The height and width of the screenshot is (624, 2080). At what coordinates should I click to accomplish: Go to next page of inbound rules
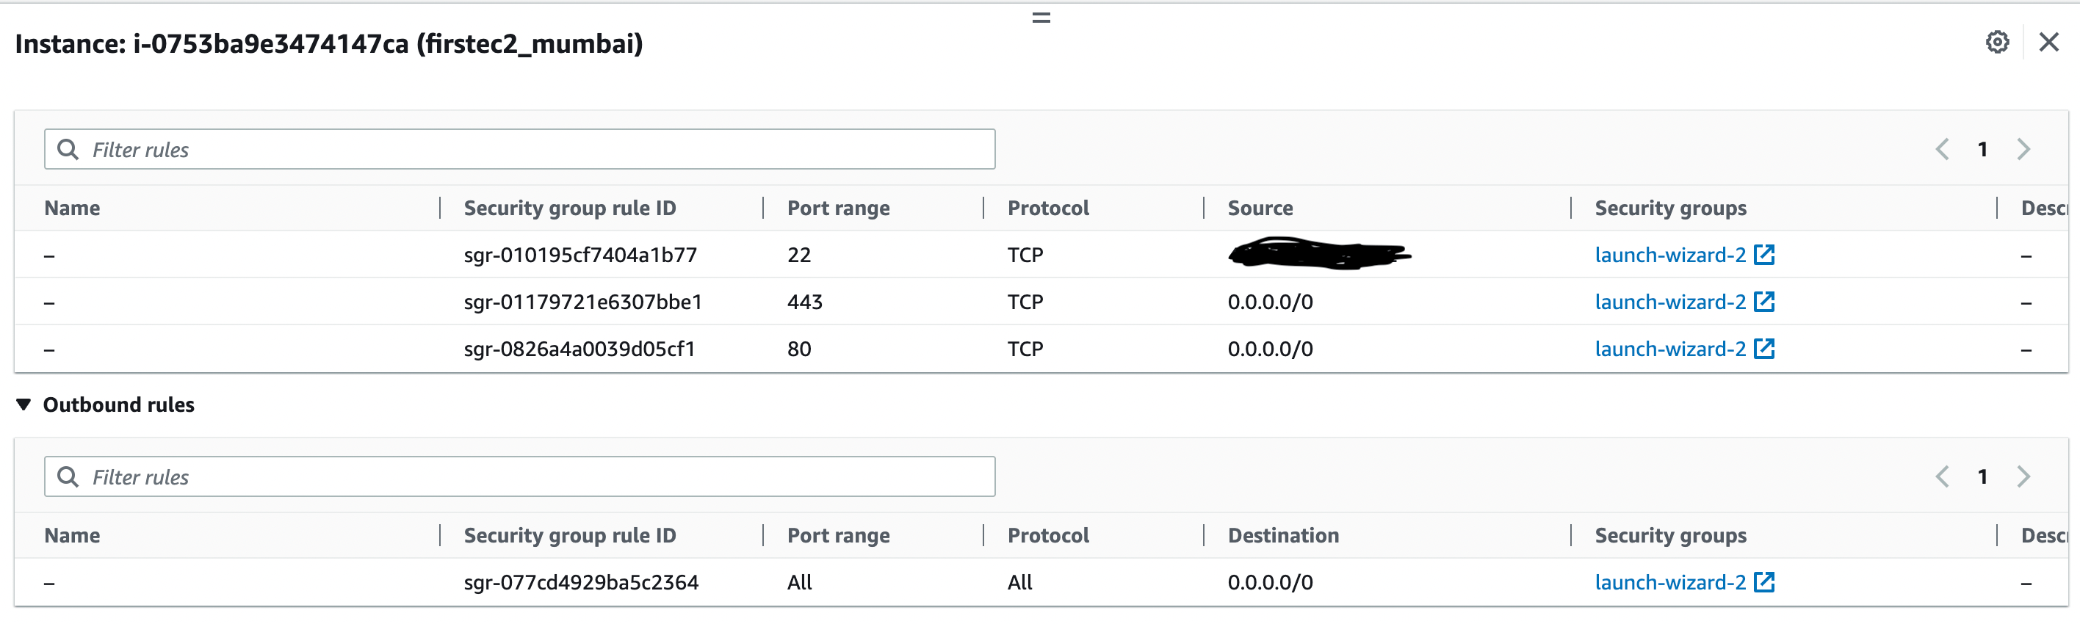coord(2023,149)
